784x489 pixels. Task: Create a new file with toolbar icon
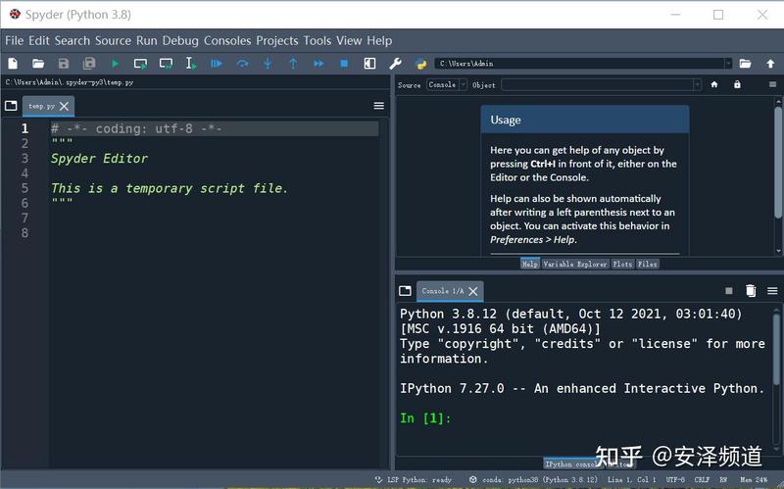[13, 64]
